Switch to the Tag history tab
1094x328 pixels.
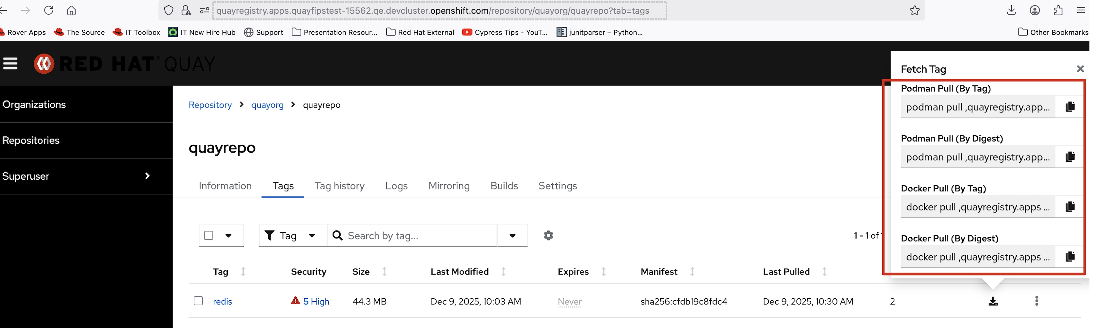tap(339, 186)
